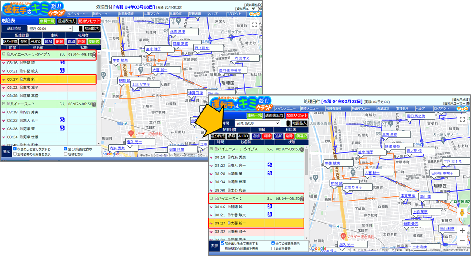Click wheelchair icon for 新開 誠 in right window

click(x=270, y=207)
